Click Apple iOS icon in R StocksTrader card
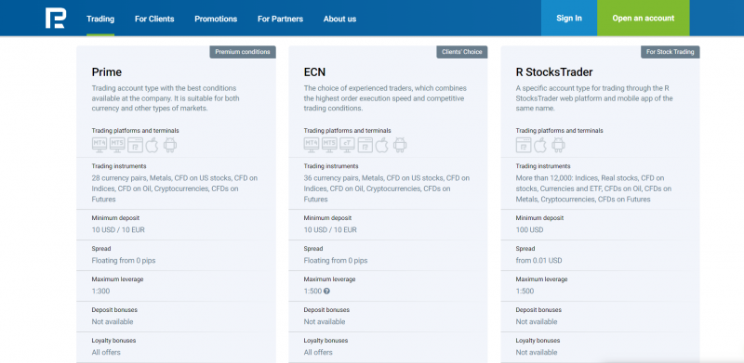Image resolution: width=744 pixels, height=363 pixels. pos(540,145)
